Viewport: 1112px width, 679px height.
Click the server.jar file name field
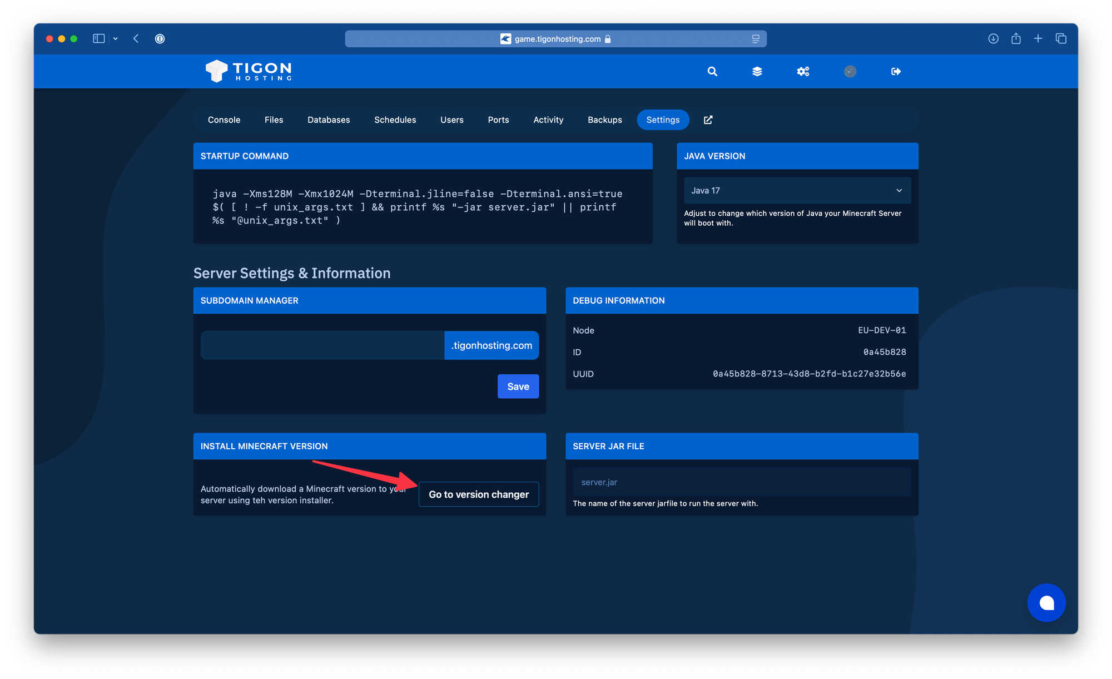(x=738, y=481)
